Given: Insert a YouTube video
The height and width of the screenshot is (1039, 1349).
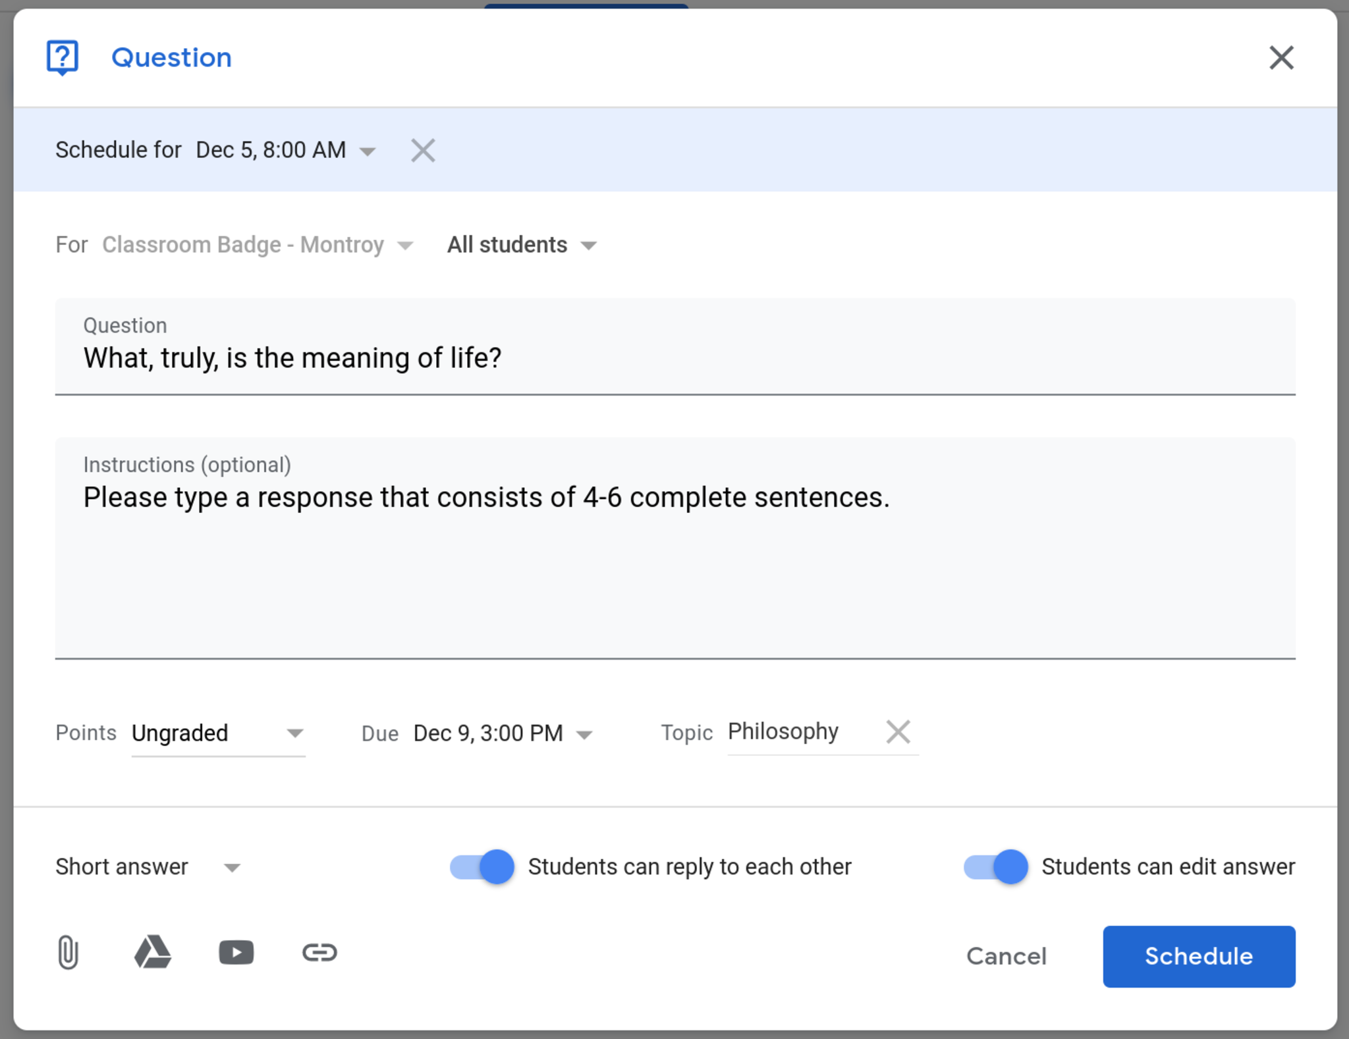Looking at the screenshot, I should click(236, 953).
